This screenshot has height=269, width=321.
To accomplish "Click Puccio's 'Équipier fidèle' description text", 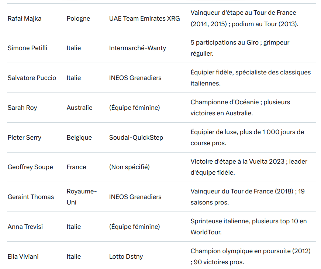I will click(251, 78).
